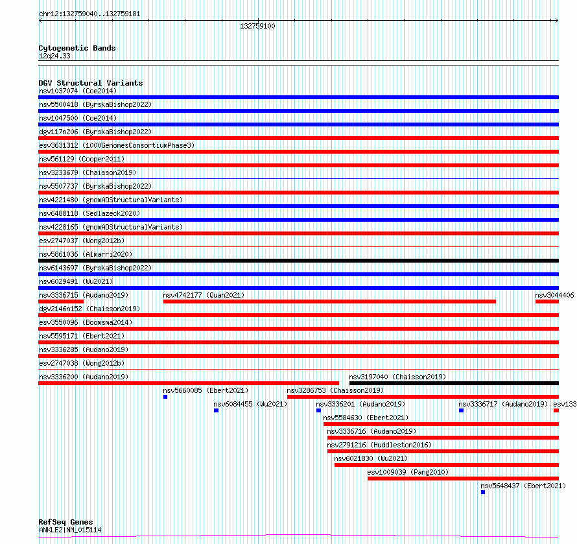This screenshot has height=544, width=577.
Task: Open nsv4221480 (gnomADStructuralVariants) label
Action: tap(111, 200)
